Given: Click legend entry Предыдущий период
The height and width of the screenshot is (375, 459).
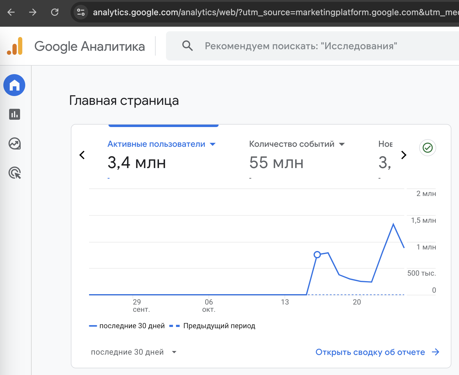Looking at the screenshot, I should (212, 326).
